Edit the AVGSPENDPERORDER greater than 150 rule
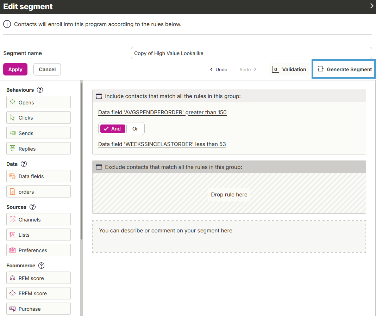 pyautogui.click(x=162, y=113)
